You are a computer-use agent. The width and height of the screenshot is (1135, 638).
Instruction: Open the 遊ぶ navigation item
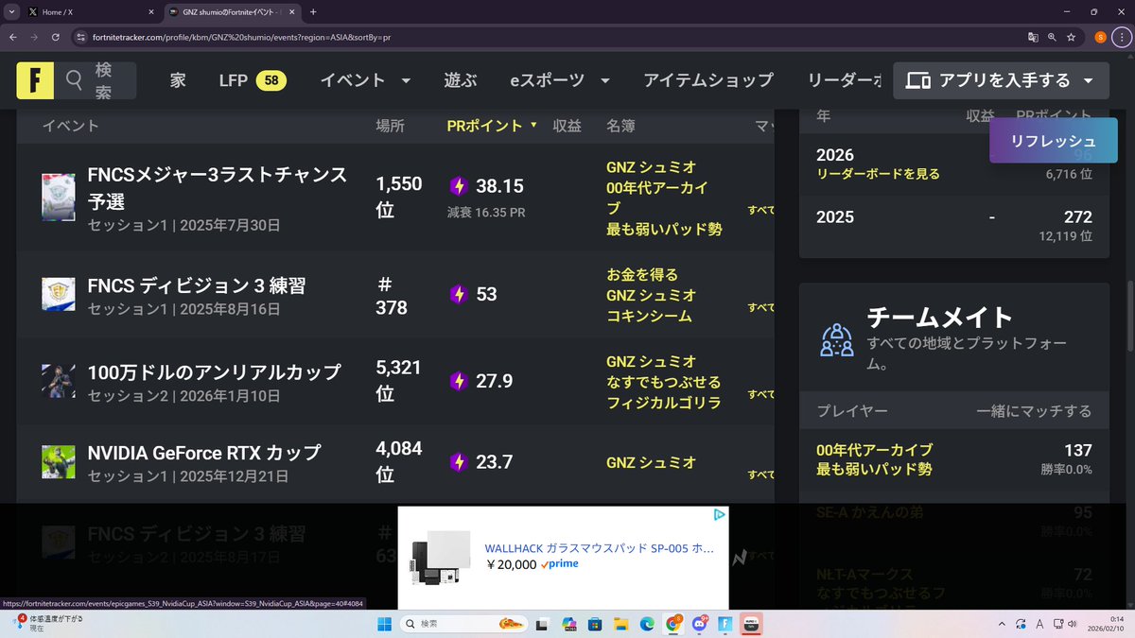(x=460, y=81)
